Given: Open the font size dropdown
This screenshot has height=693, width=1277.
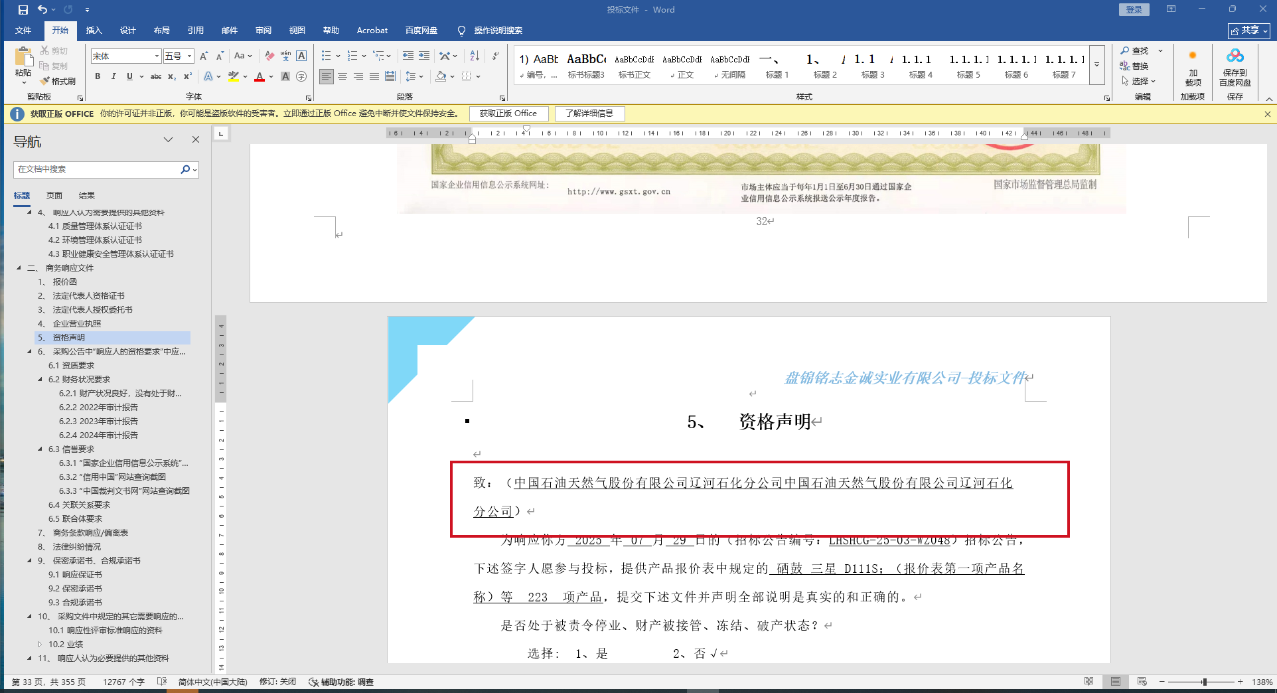Looking at the screenshot, I should pos(189,56).
